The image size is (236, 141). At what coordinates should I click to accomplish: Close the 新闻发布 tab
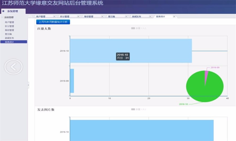pos(150,16)
